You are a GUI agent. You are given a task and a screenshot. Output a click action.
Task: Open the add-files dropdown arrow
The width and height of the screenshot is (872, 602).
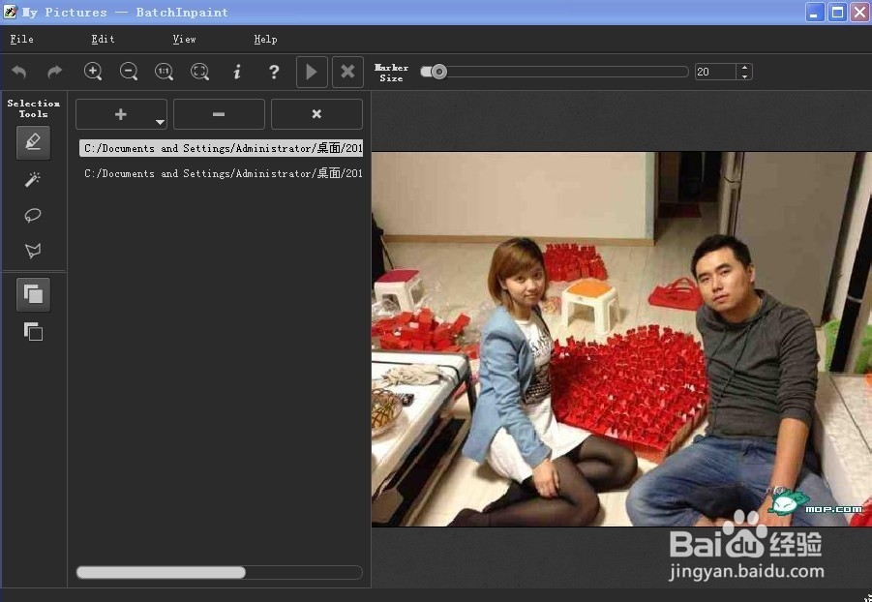pyautogui.click(x=160, y=122)
